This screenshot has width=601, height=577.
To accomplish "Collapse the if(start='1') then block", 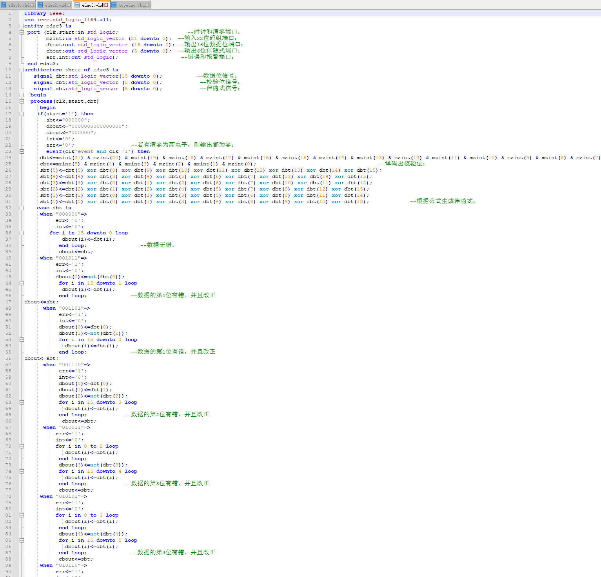I will pyautogui.click(x=22, y=114).
